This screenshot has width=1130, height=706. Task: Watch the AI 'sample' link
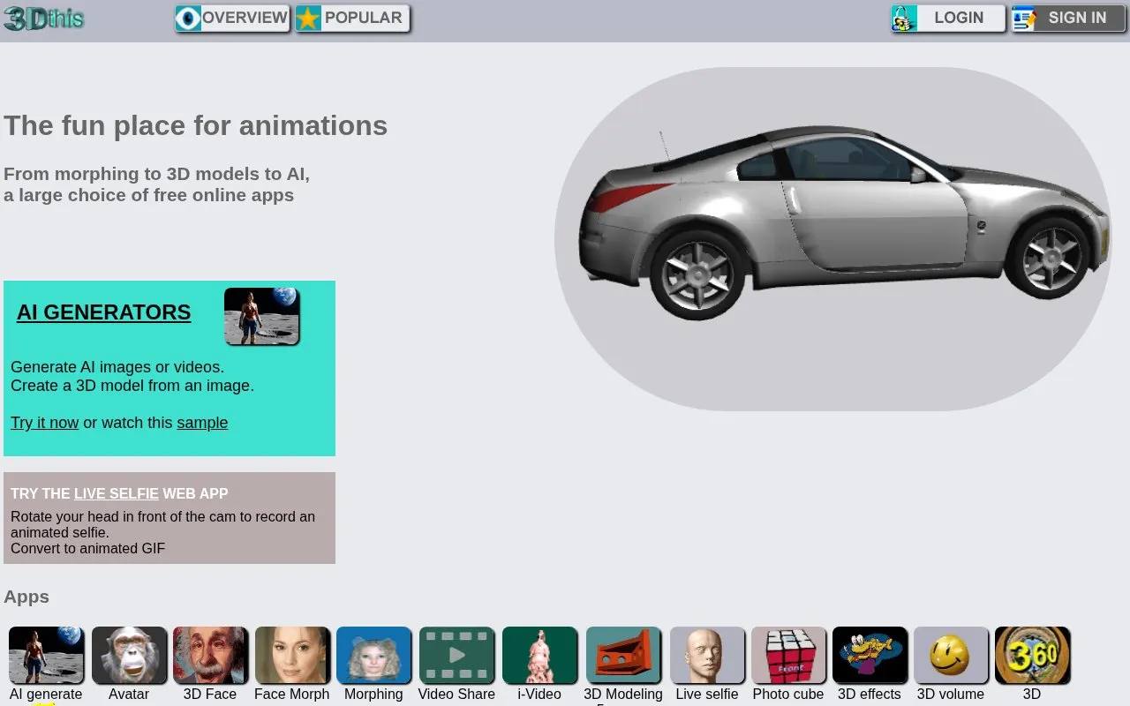tap(202, 423)
